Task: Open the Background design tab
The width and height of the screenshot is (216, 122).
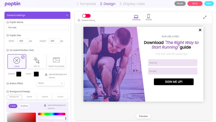Action: (x=14, y=97)
